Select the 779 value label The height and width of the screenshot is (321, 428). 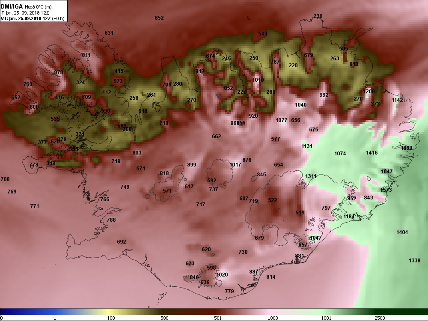point(229,291)
